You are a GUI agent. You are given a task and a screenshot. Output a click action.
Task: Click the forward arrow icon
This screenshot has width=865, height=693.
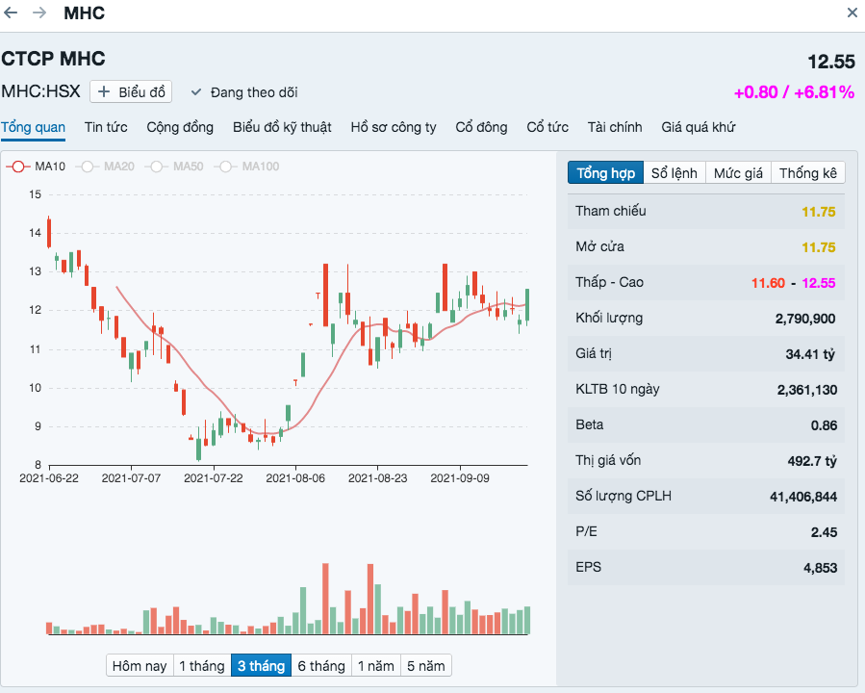tap(39, 13)
